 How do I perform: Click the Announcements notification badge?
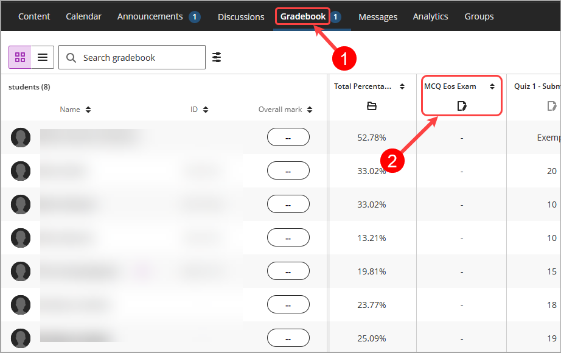click(195, 17)
